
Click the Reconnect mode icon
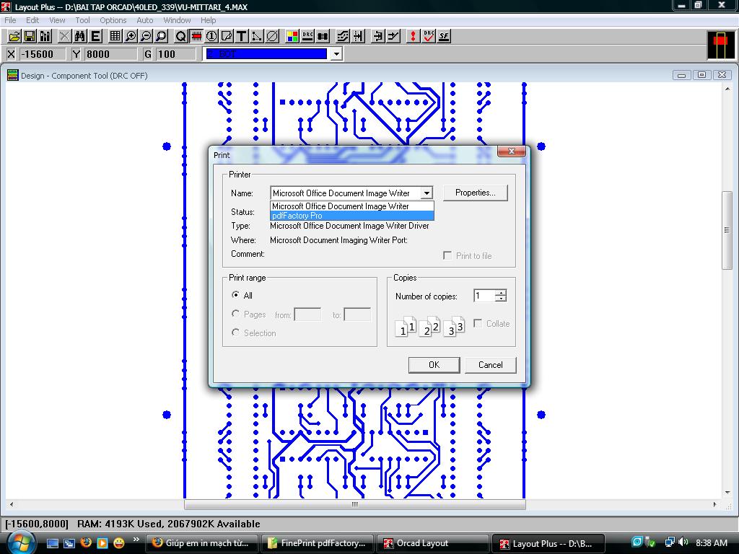[323, 36]
